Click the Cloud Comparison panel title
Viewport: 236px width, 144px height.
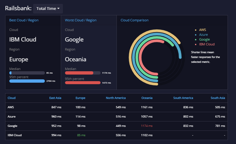[135, 20]
